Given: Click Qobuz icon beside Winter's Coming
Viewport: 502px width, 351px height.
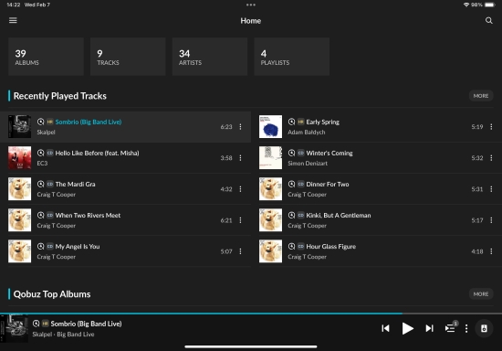Looking at the screenshot, I should (x=291, y=153).
